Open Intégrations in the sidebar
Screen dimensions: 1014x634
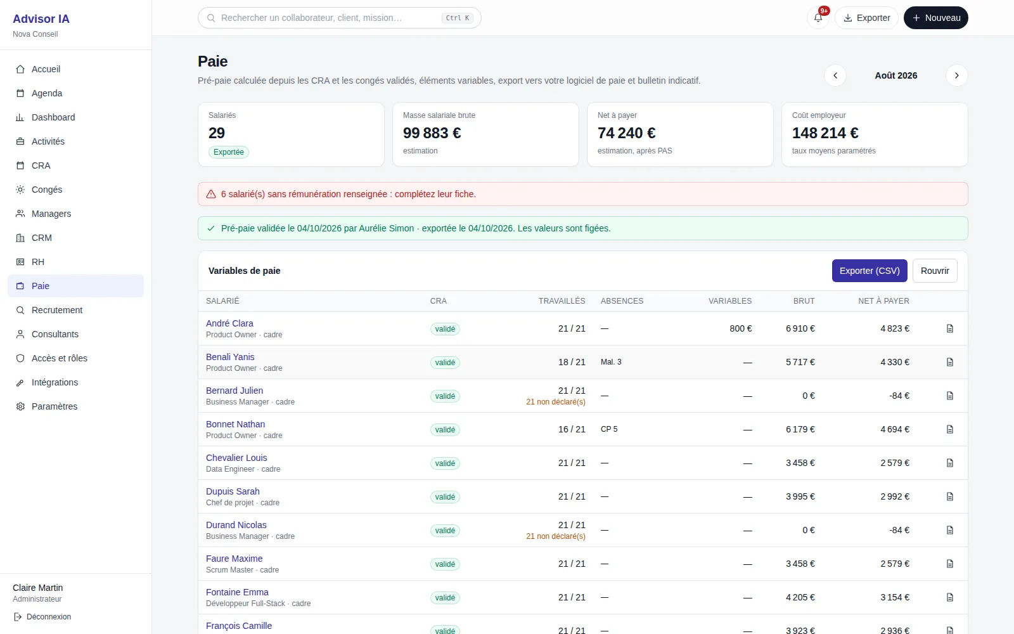click(75, 382)
